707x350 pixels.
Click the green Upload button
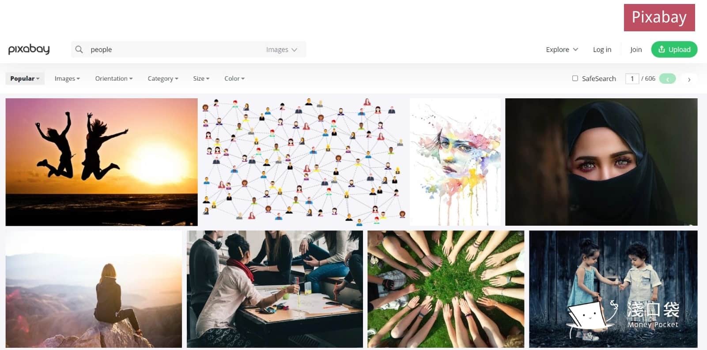point(674,49)
